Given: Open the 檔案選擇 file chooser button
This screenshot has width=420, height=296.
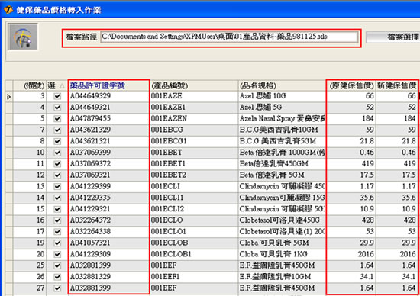Looking at the screenshot, I should coord(393,37).
